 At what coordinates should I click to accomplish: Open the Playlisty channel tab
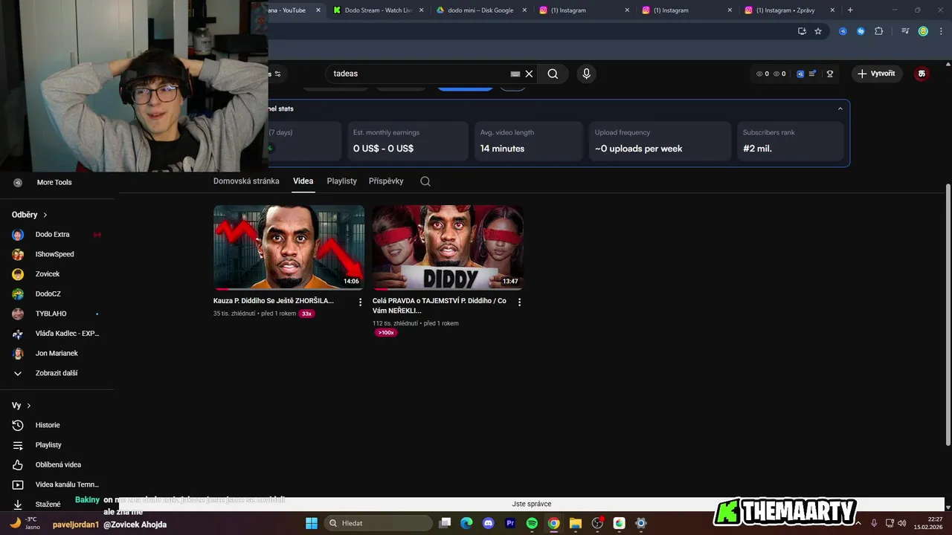point(342,181)
